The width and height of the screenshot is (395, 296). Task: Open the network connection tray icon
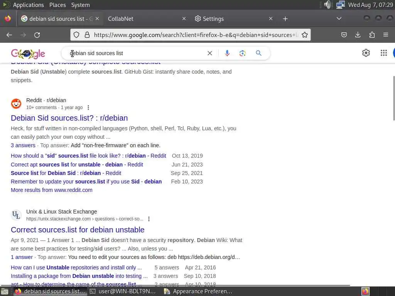tap(340, 5)
